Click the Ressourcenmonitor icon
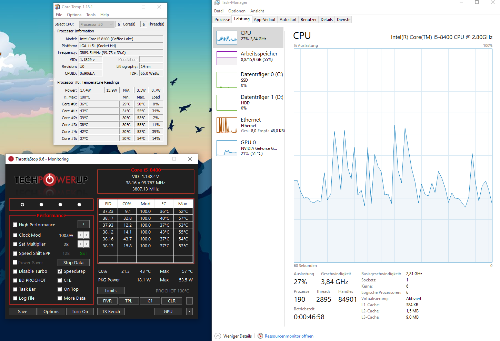This screenshot has height=341, width=500. pos(260,336)
